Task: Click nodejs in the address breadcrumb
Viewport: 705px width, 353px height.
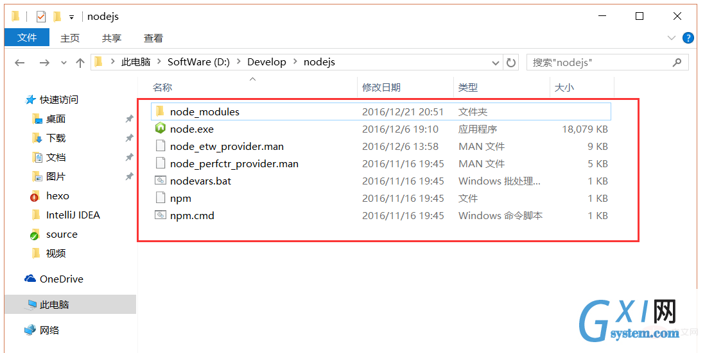Action: [319, 62]
